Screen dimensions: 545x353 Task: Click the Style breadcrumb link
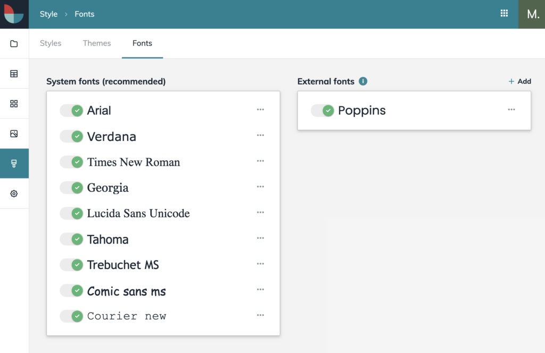48,14
